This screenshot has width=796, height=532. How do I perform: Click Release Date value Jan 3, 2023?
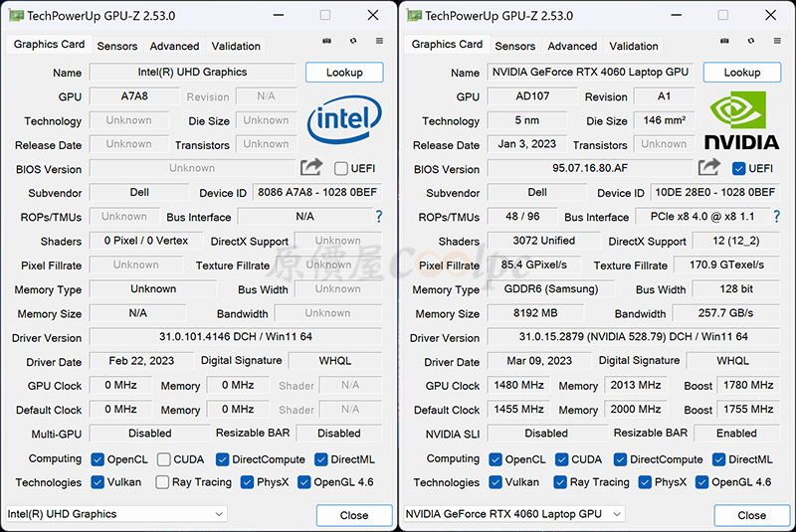click(527, 144)
